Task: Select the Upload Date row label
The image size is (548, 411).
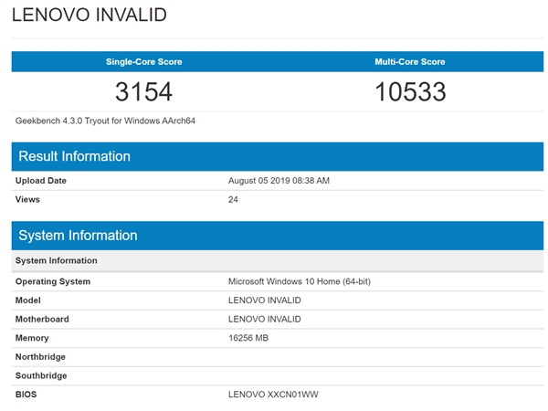Action: pyautogui.click(x=41, y=181)
